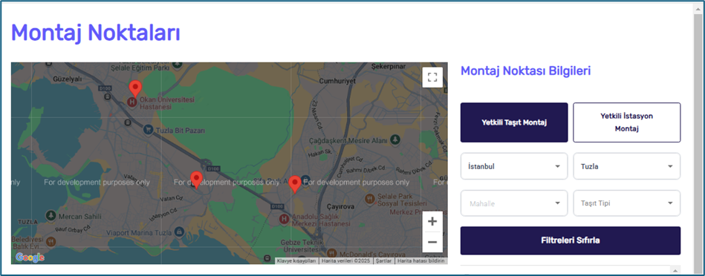The width and height of the screenshot is (705, 276).
Task: Open the İstanbul city dropdown
Action: 514,166
